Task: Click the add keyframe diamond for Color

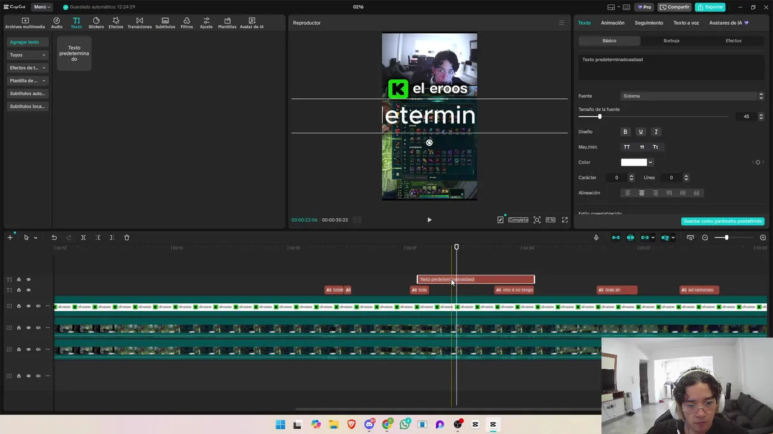Action: click(x=758, y=162)
